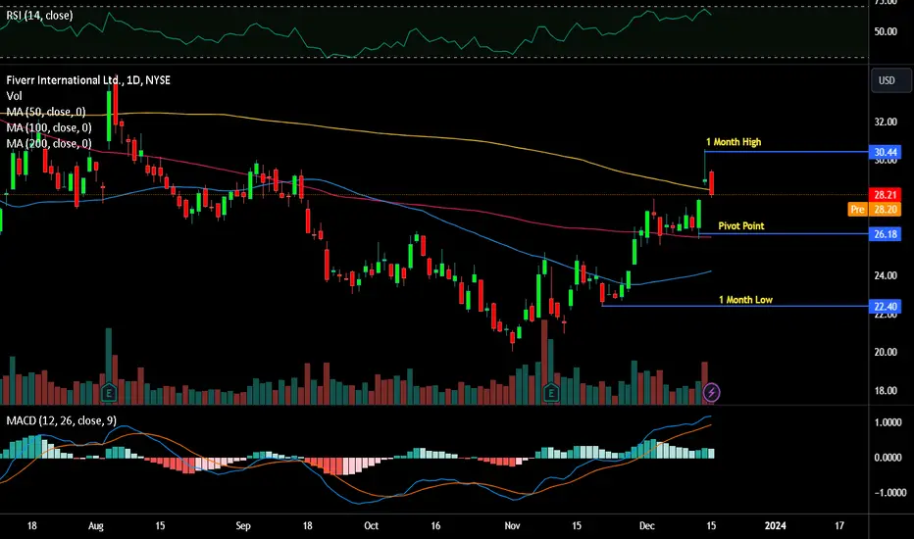Click the Dec label on time axis
The width and height of the screenshot is (914, 539).
pos(646,526)
